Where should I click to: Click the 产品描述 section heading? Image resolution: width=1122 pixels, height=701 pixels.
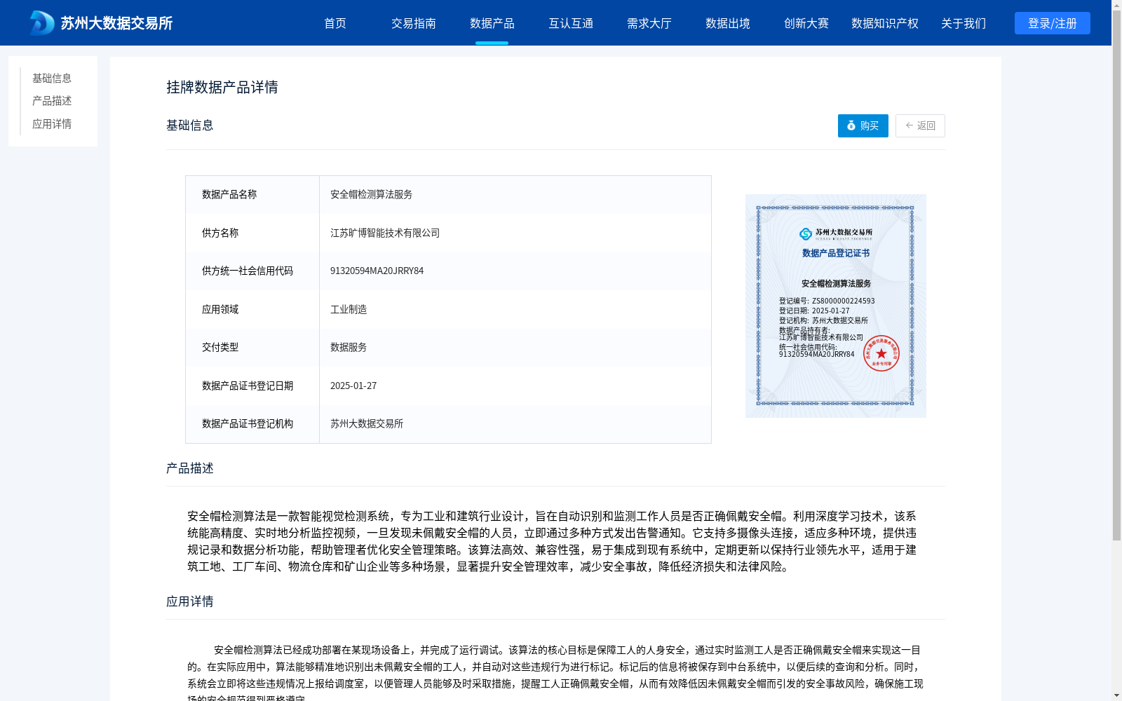[190, 468]
